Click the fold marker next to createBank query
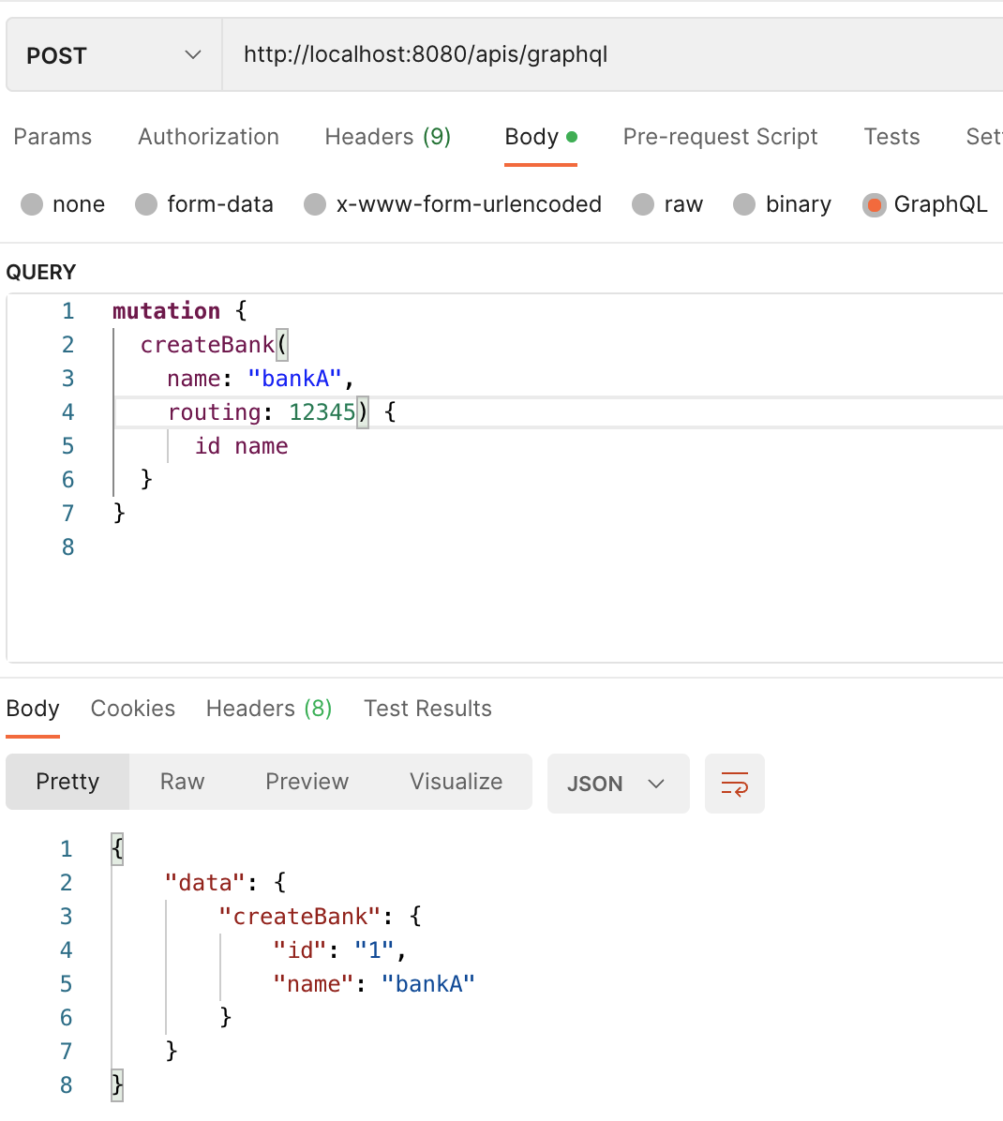Viewport: 1003px width, 1121px height. coord(282,344)
